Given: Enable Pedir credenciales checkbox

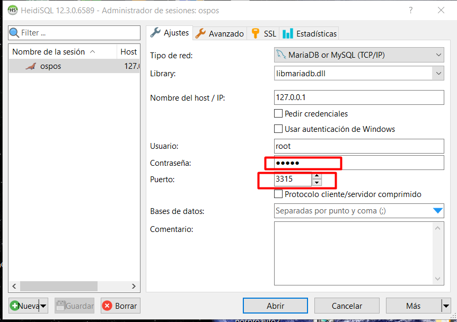Looking at the screenshot, I should 278,113.
